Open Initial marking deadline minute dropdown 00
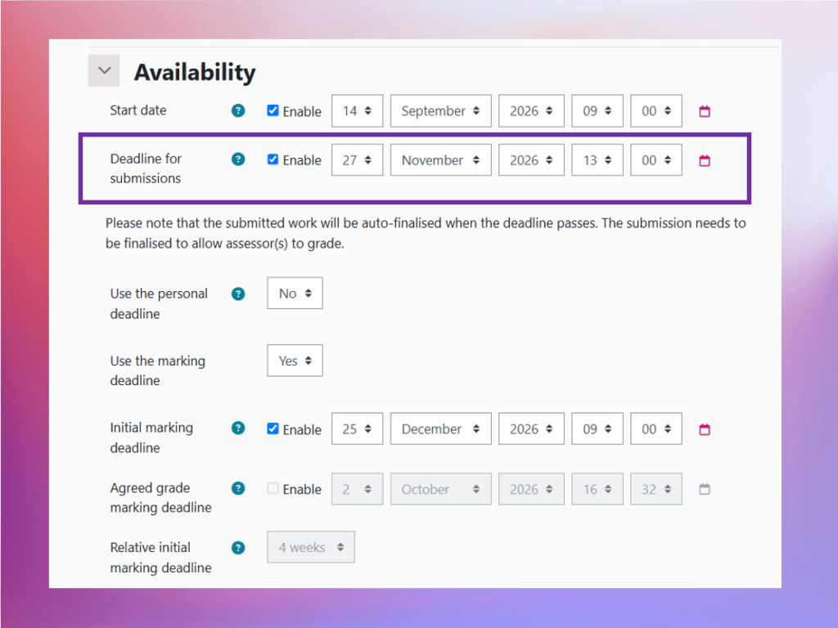Viewport: 838px width, 628px height. 656,428
